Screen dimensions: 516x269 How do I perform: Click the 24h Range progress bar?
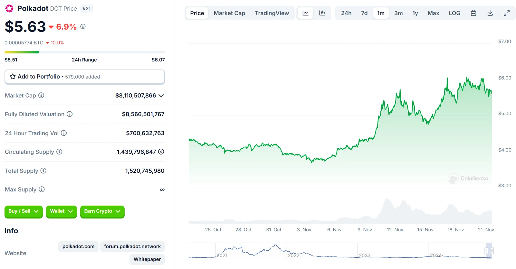tap(85, 52)
